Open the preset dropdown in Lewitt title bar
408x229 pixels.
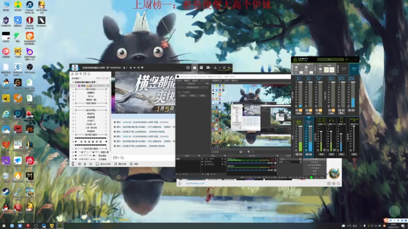click(330, 60)
